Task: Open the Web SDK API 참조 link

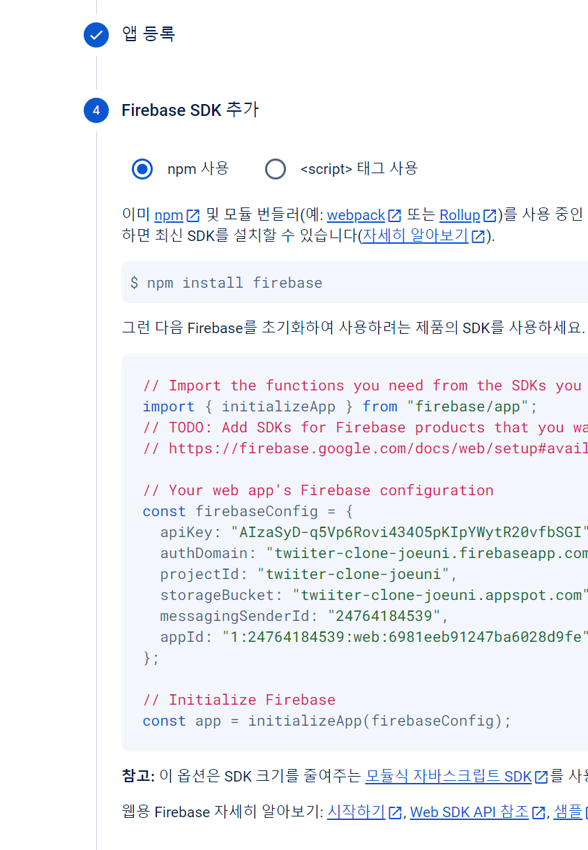Action: 469,812
